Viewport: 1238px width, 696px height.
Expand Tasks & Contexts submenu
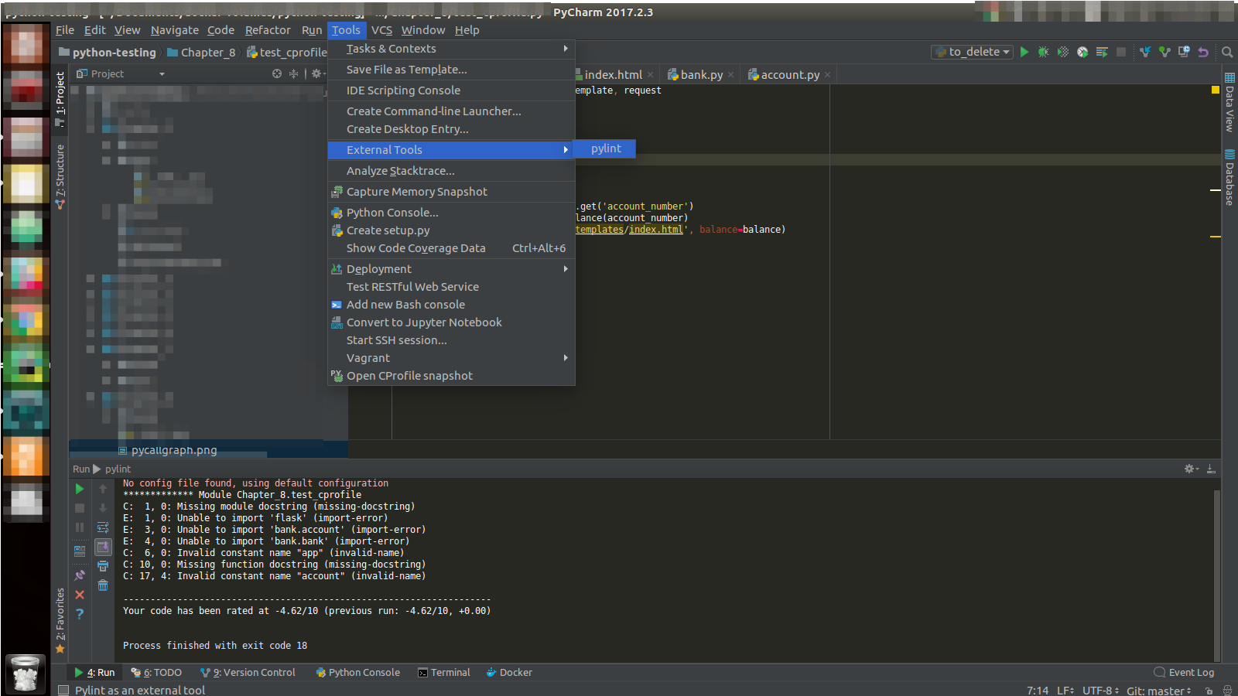pyautogui.click(x=451, y=49)
